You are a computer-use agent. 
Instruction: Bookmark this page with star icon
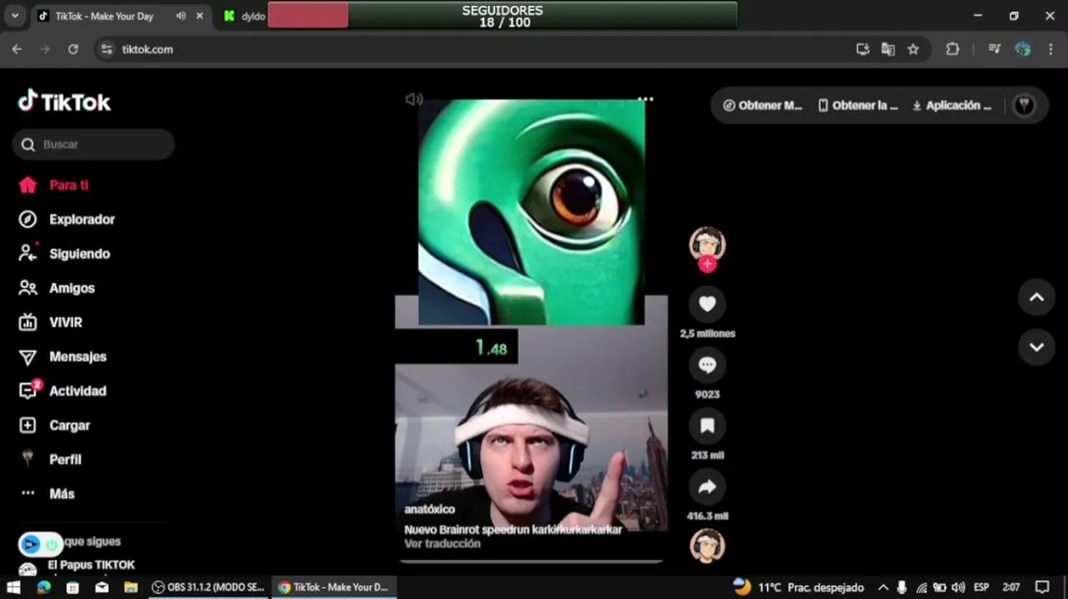coord(913,49)
